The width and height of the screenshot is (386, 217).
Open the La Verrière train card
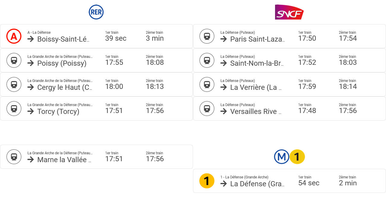click(x=289, y=84)
